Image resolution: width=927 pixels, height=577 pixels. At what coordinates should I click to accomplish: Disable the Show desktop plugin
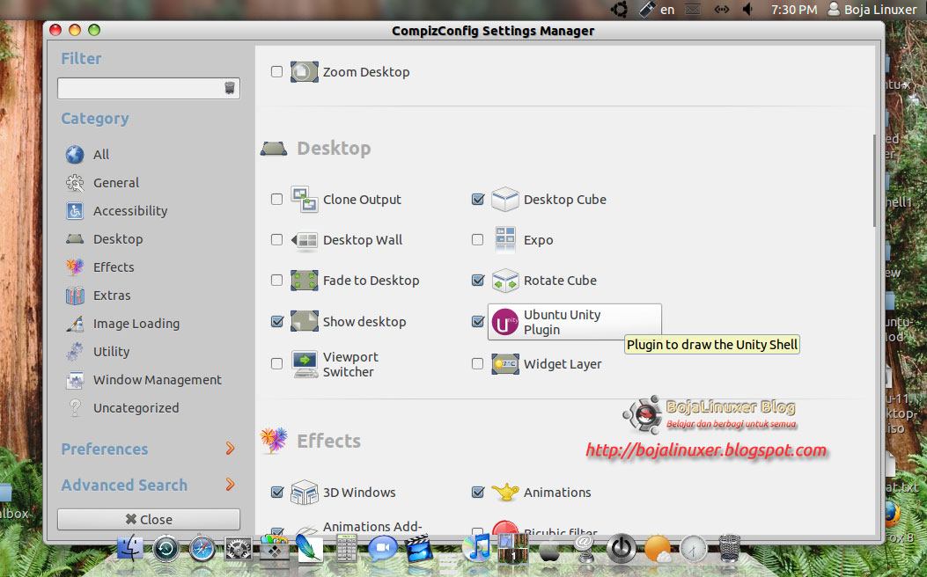click(276, 321)
